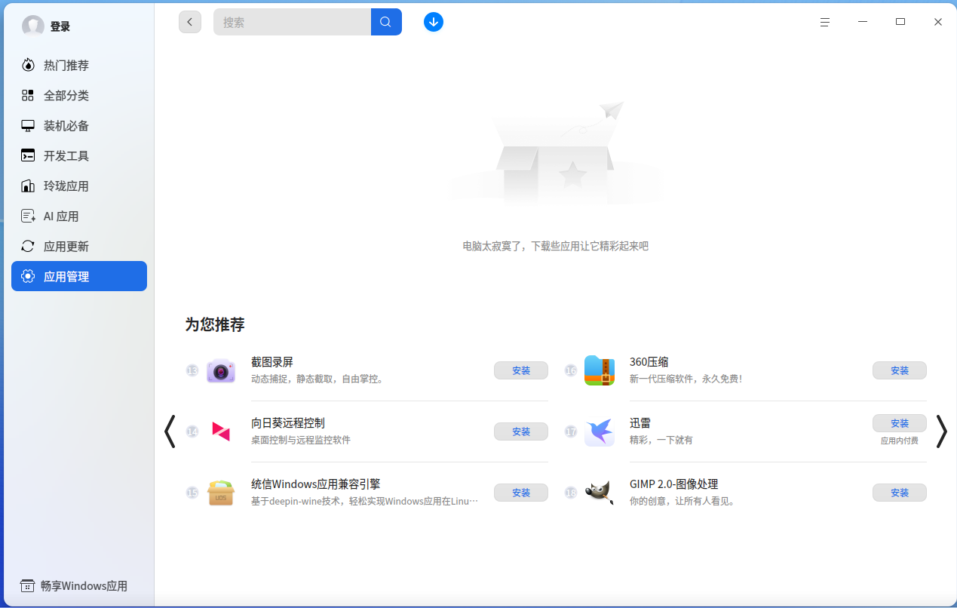This screenshot has width=957, height=608.
Task: Click description 你的创意，让所有人看见。
Action: pyautogui.click(x=683, y=501)
